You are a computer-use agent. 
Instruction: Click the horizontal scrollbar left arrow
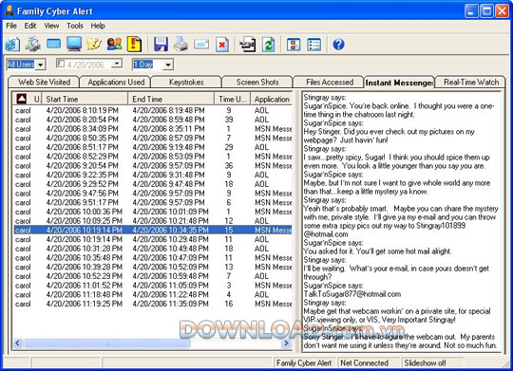pyautogui.click(x=18, y=343)
